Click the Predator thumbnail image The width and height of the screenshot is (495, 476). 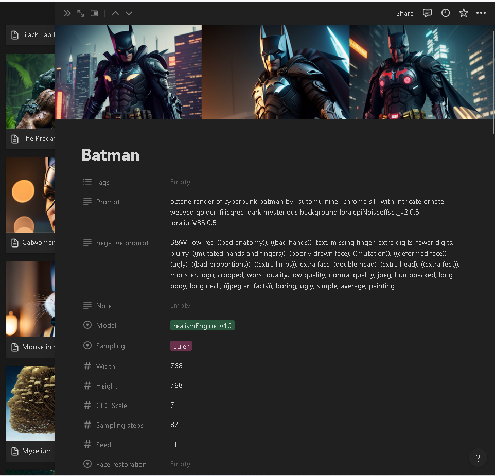[30, 91]
